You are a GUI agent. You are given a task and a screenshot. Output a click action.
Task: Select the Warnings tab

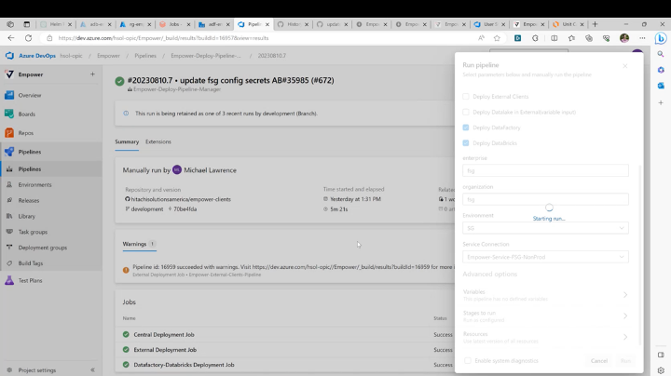(x=139, y=244)
